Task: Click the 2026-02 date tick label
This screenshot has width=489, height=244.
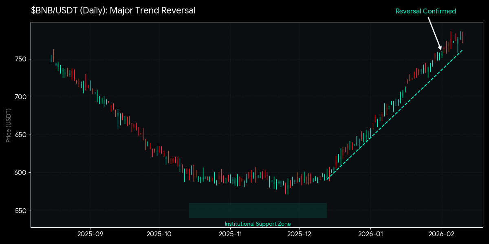Action: 442,234
